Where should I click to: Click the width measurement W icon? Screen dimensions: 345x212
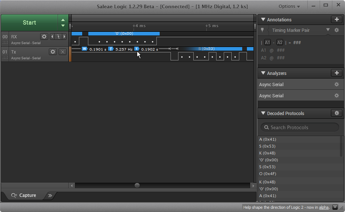(85, 49)
